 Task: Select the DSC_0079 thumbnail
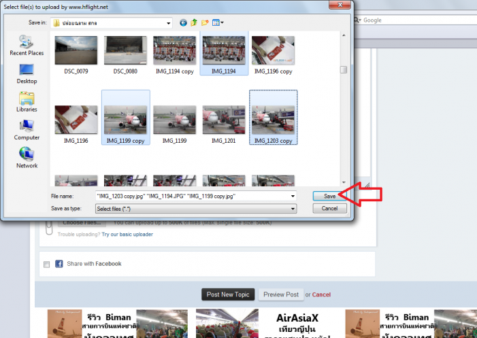[x=76, y=54]
